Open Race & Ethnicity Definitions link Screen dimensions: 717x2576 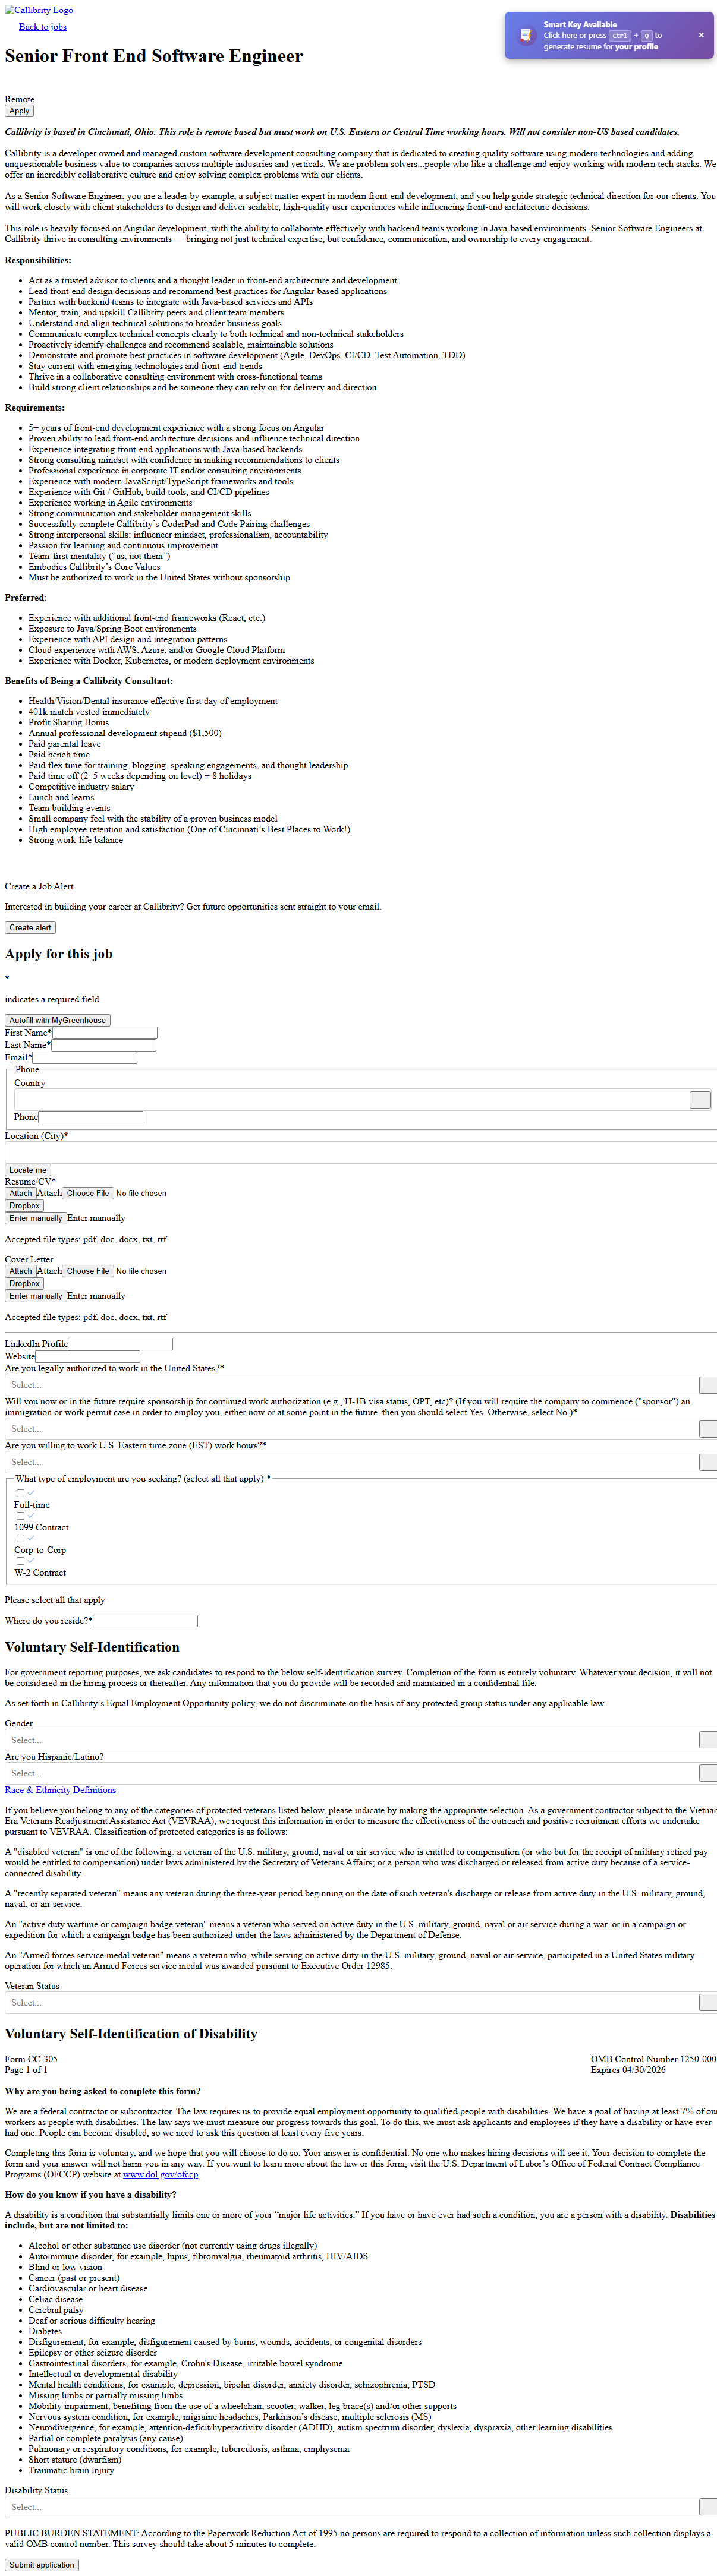coord(60,1790)
